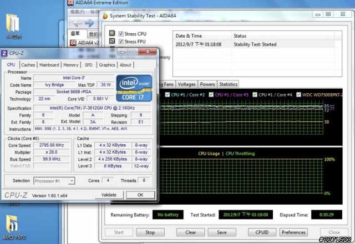This screenshot has height=244, width=355.
Task: Click the AIDA64 forward arrow
Action: click(x=89, y=23)
